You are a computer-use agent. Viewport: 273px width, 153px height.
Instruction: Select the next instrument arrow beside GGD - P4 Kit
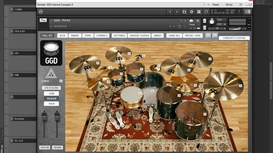(185, 21)
